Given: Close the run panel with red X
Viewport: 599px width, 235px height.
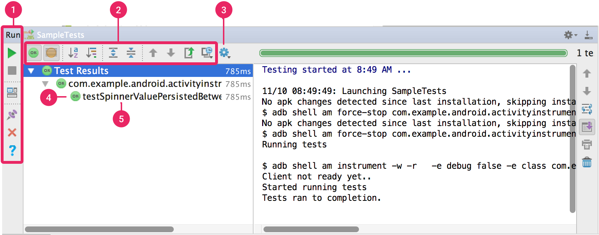Looking at the screenshot, I should [x=12, y=132].
